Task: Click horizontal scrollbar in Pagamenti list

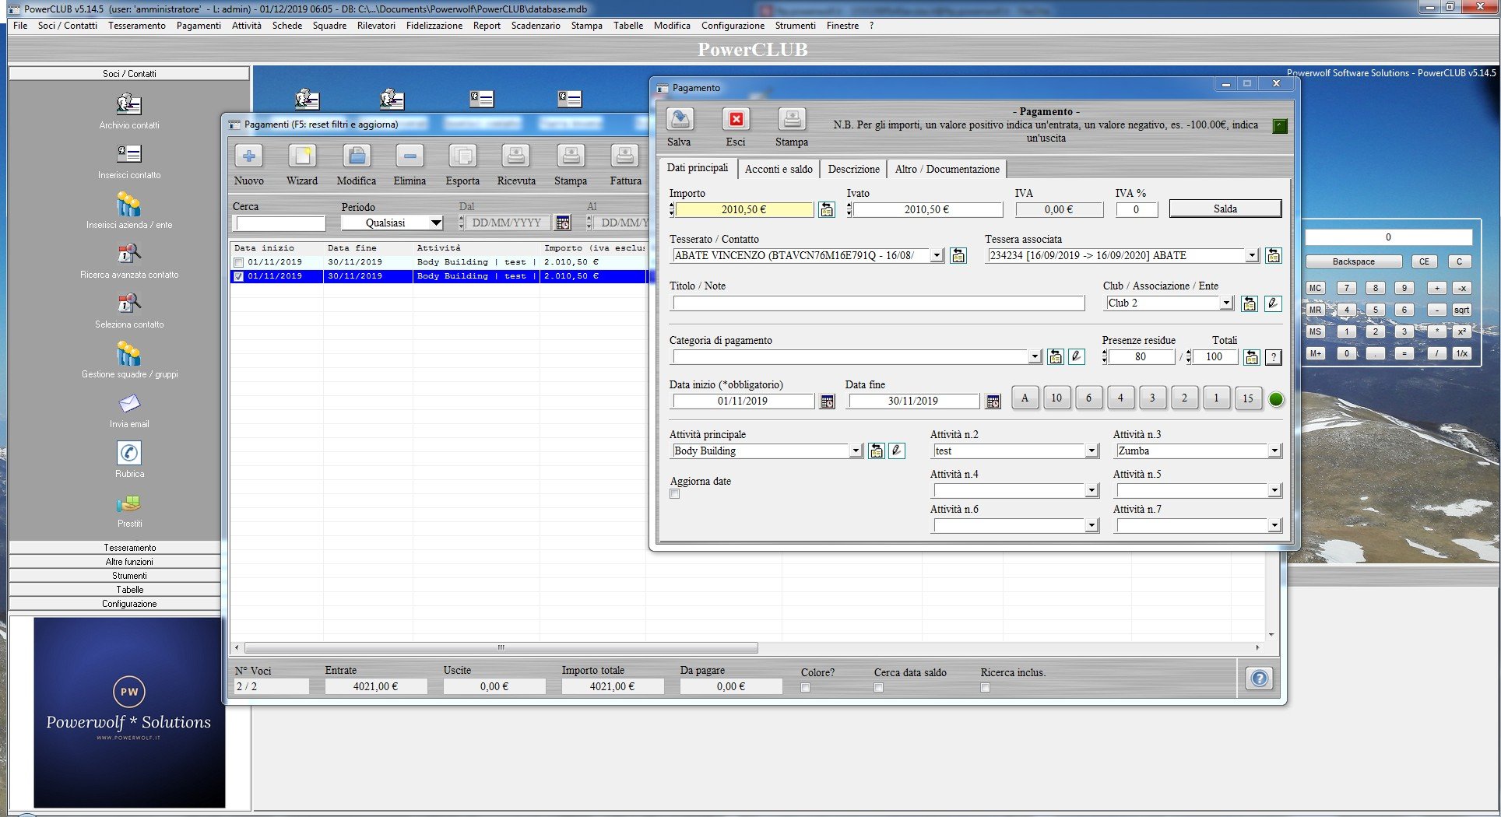Action: pos(501,647)
